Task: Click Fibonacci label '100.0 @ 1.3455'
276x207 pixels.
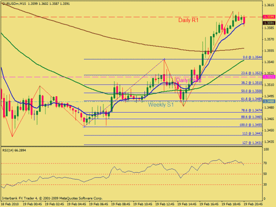Action: click(251, 125)
